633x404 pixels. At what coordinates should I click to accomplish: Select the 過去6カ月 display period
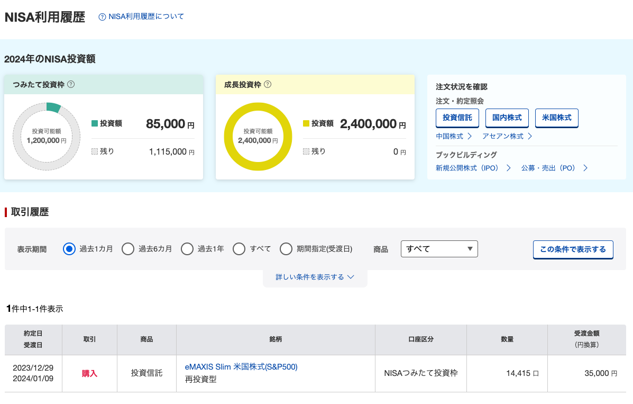click(x=128, y=249)
